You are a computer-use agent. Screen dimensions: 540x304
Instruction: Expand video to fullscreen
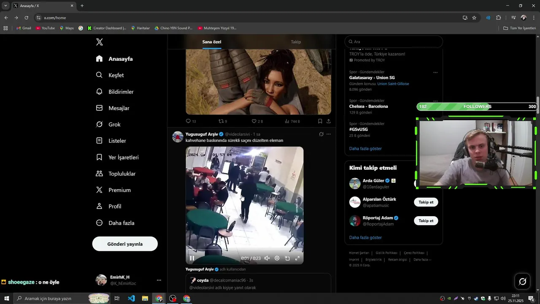coord(297,258)
